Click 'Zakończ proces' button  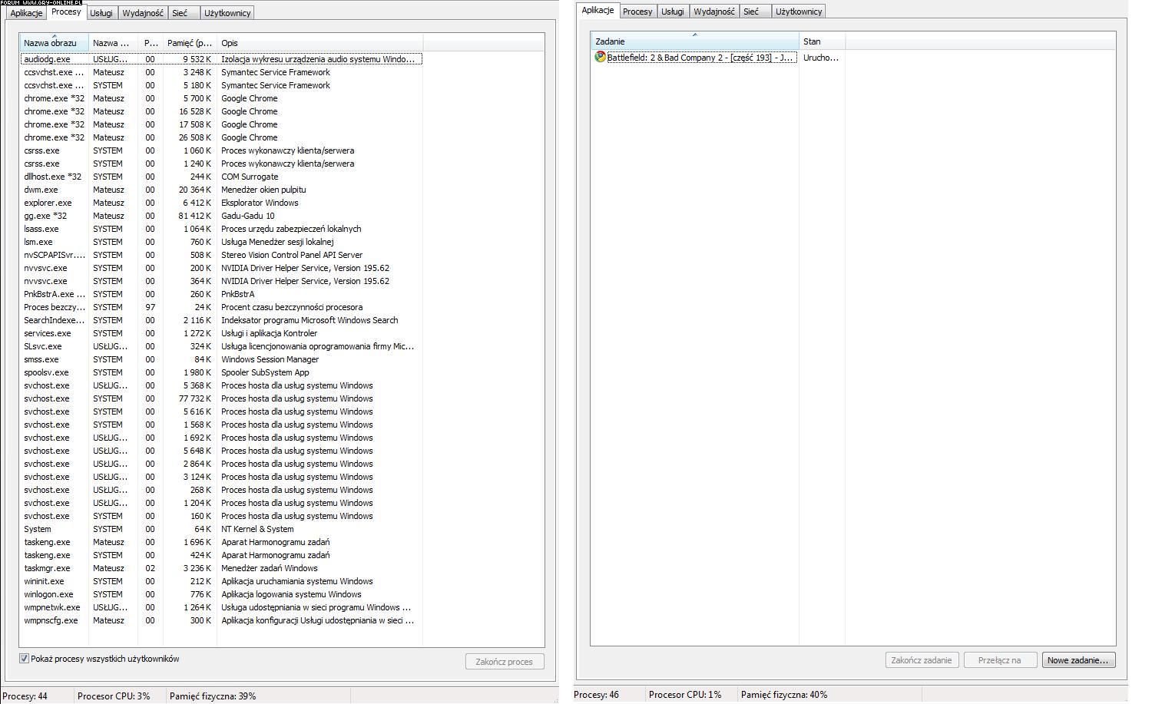coord(504,661)
